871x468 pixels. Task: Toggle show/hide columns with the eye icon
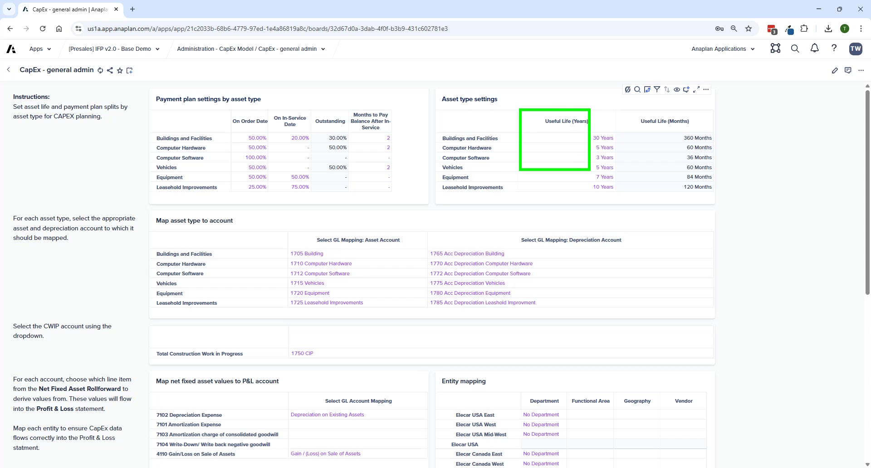677,89
